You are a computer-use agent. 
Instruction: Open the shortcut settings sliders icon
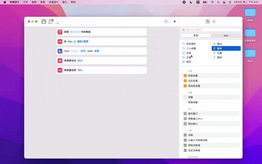click(214, 21)
